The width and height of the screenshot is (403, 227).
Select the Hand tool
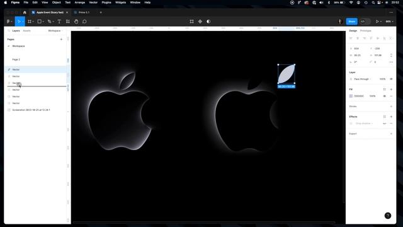tap(76, 21)
